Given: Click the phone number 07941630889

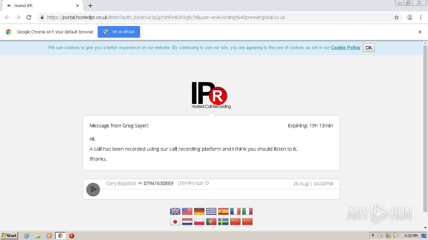Looking at the screenshot, I should tap(158, 183).
